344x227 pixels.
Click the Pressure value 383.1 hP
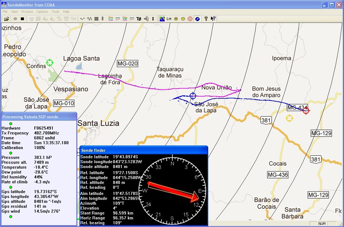43,157
